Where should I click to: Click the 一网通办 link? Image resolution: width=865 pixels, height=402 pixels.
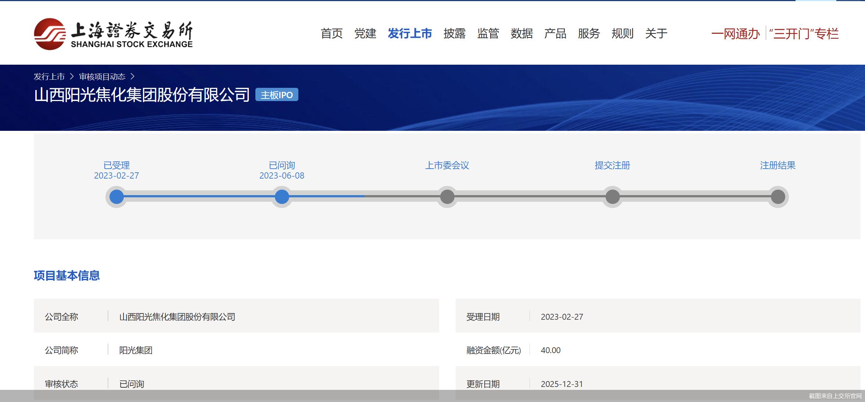point(735,34)
